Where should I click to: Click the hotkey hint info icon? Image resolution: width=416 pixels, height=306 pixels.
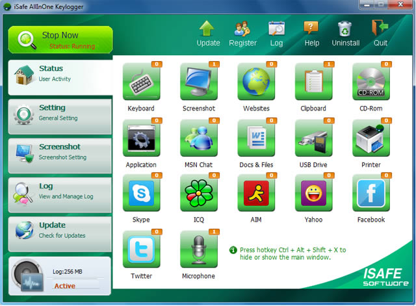(x=233, y=250)
